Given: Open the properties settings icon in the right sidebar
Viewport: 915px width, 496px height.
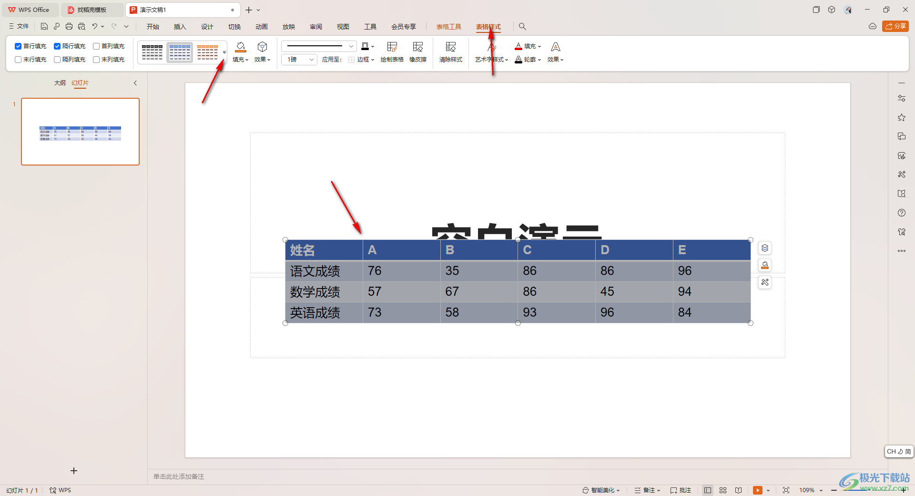Looking at the screenshot, I should 902,98.
